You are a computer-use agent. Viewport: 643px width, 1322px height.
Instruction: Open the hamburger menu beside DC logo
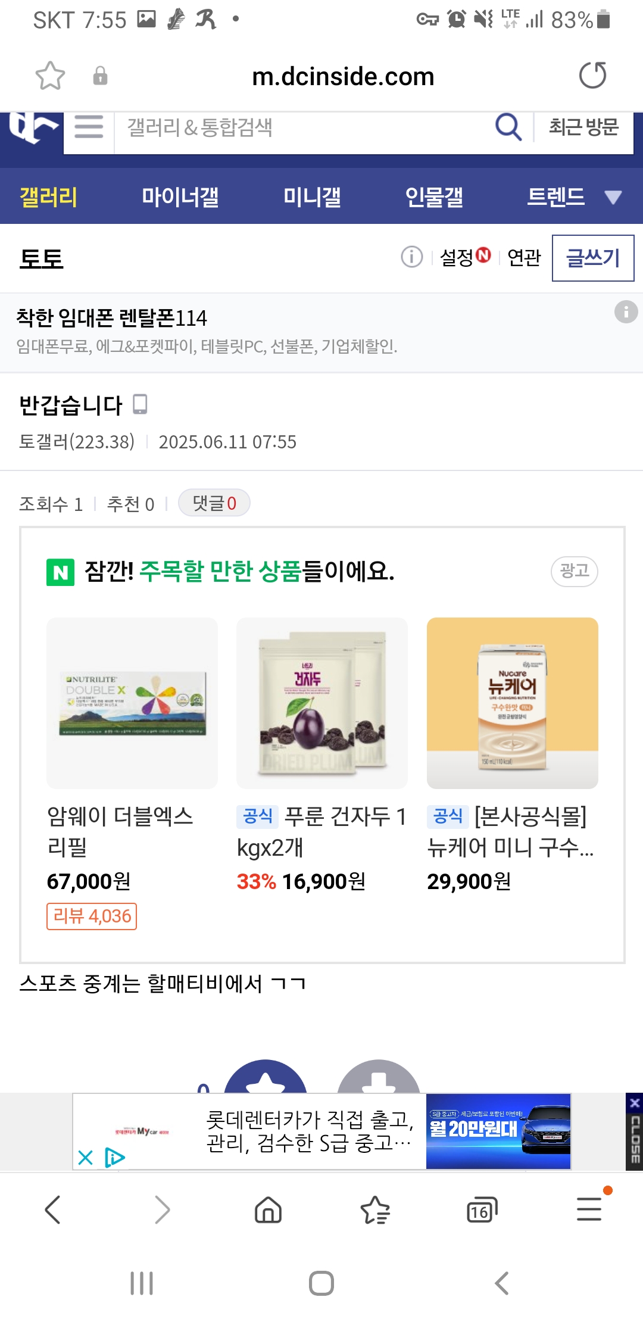89,127
